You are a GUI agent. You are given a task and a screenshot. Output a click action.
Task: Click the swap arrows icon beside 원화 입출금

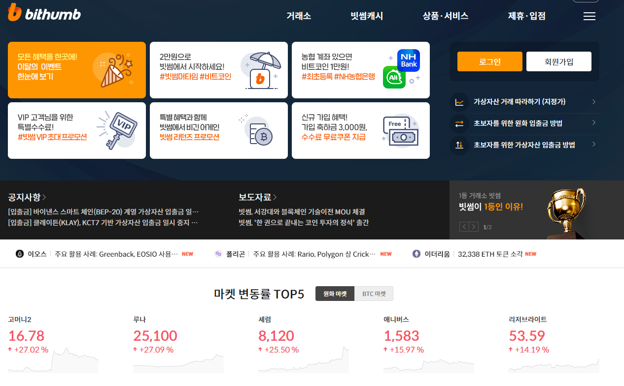pyautogui.click(x=459, y=123)
